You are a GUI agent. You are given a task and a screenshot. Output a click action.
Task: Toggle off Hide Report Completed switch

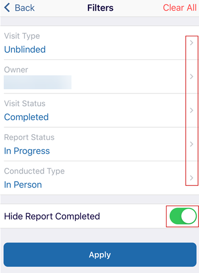[x=183, y=216]
